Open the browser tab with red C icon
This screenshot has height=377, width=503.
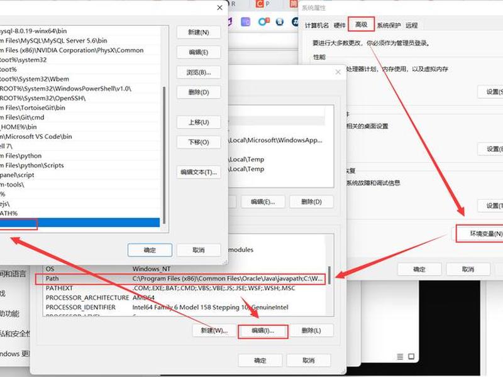point(263,4)
